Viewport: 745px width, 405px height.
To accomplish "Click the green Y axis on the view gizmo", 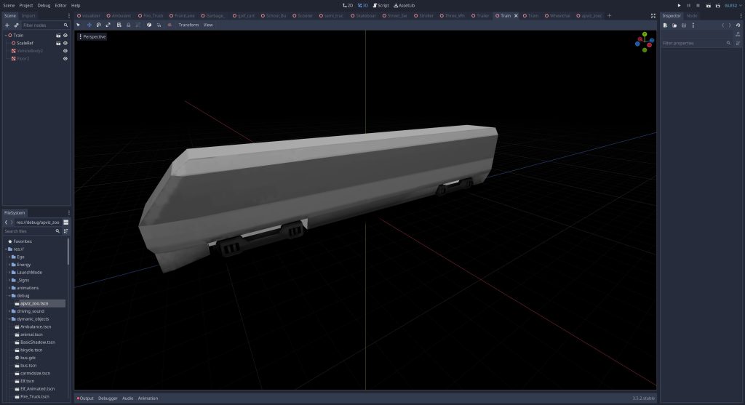I will click(645, 34).
